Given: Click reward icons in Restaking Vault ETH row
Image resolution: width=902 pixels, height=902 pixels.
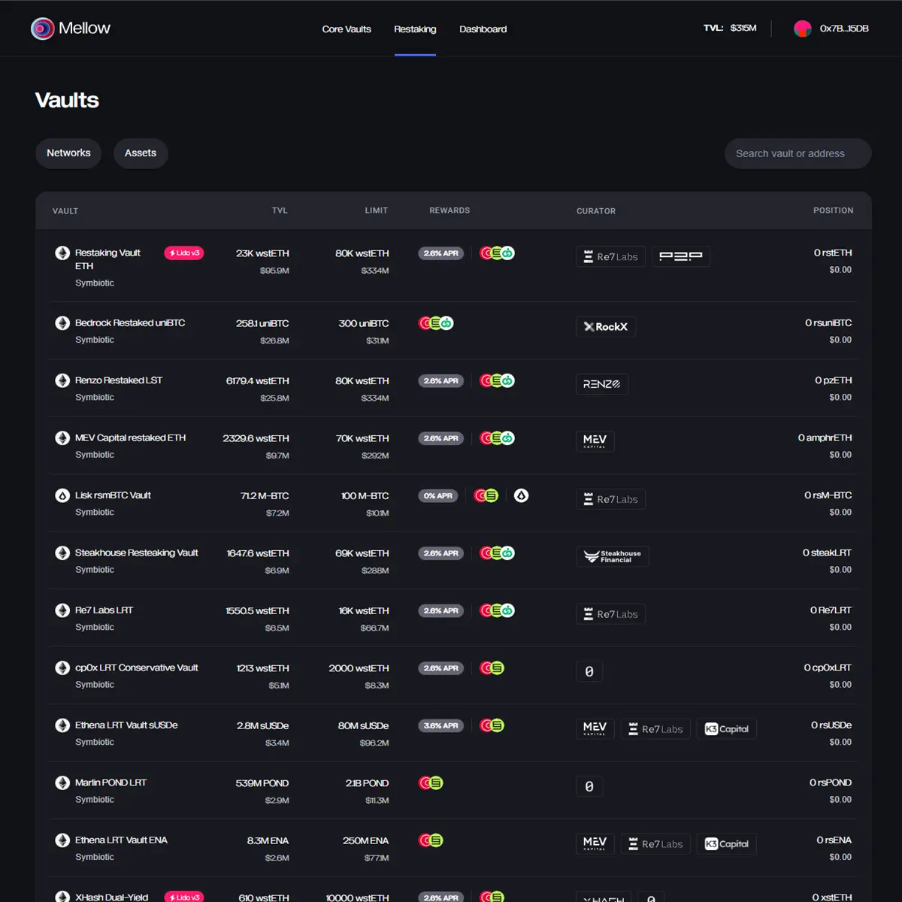Looking at the screenshot, I should click(497, 253).
